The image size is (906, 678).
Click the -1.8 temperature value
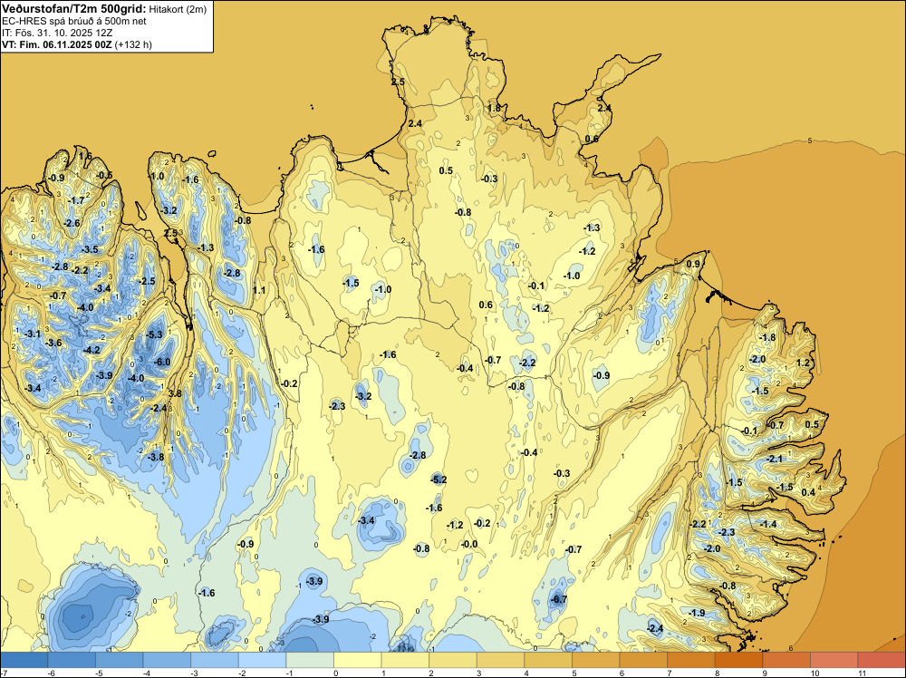pyautogui.click(x=768, y=337)
